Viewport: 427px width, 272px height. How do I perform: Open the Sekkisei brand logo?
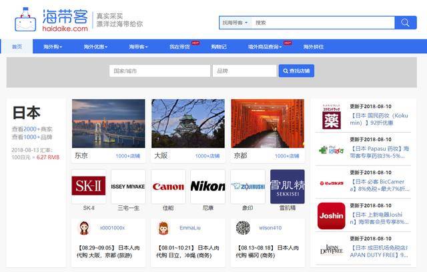(287, 186)
